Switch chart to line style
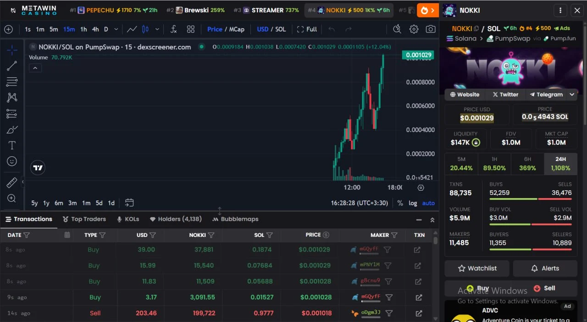This screenshot has width=587, height=322. 132,29
